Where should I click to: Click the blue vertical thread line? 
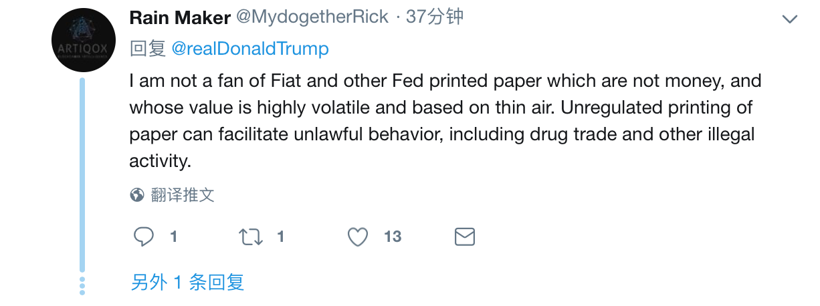[x=82, y=175]
